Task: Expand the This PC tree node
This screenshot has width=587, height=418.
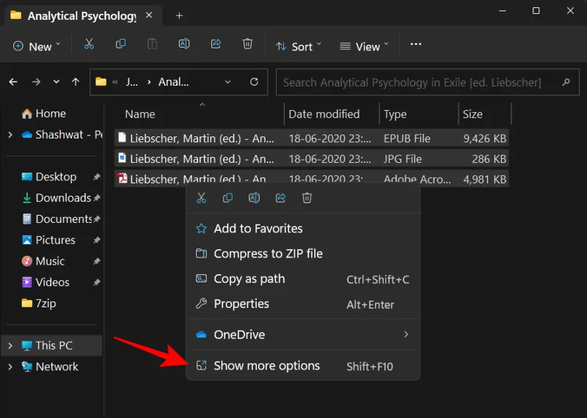Action: pyautogui.click(x=10, y=345)
